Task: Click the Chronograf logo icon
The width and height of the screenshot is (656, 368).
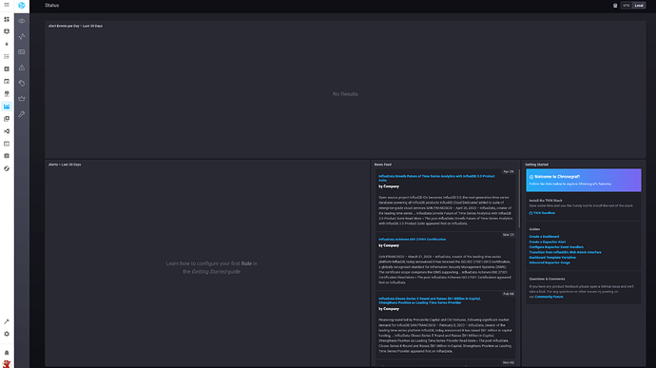Action: coord(22,6)
